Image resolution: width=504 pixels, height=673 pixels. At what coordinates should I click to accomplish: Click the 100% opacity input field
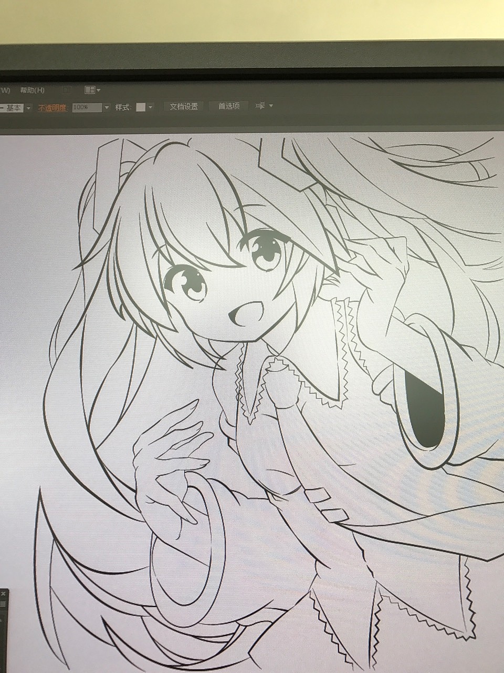pyautogui.click(x=87, y=107)
